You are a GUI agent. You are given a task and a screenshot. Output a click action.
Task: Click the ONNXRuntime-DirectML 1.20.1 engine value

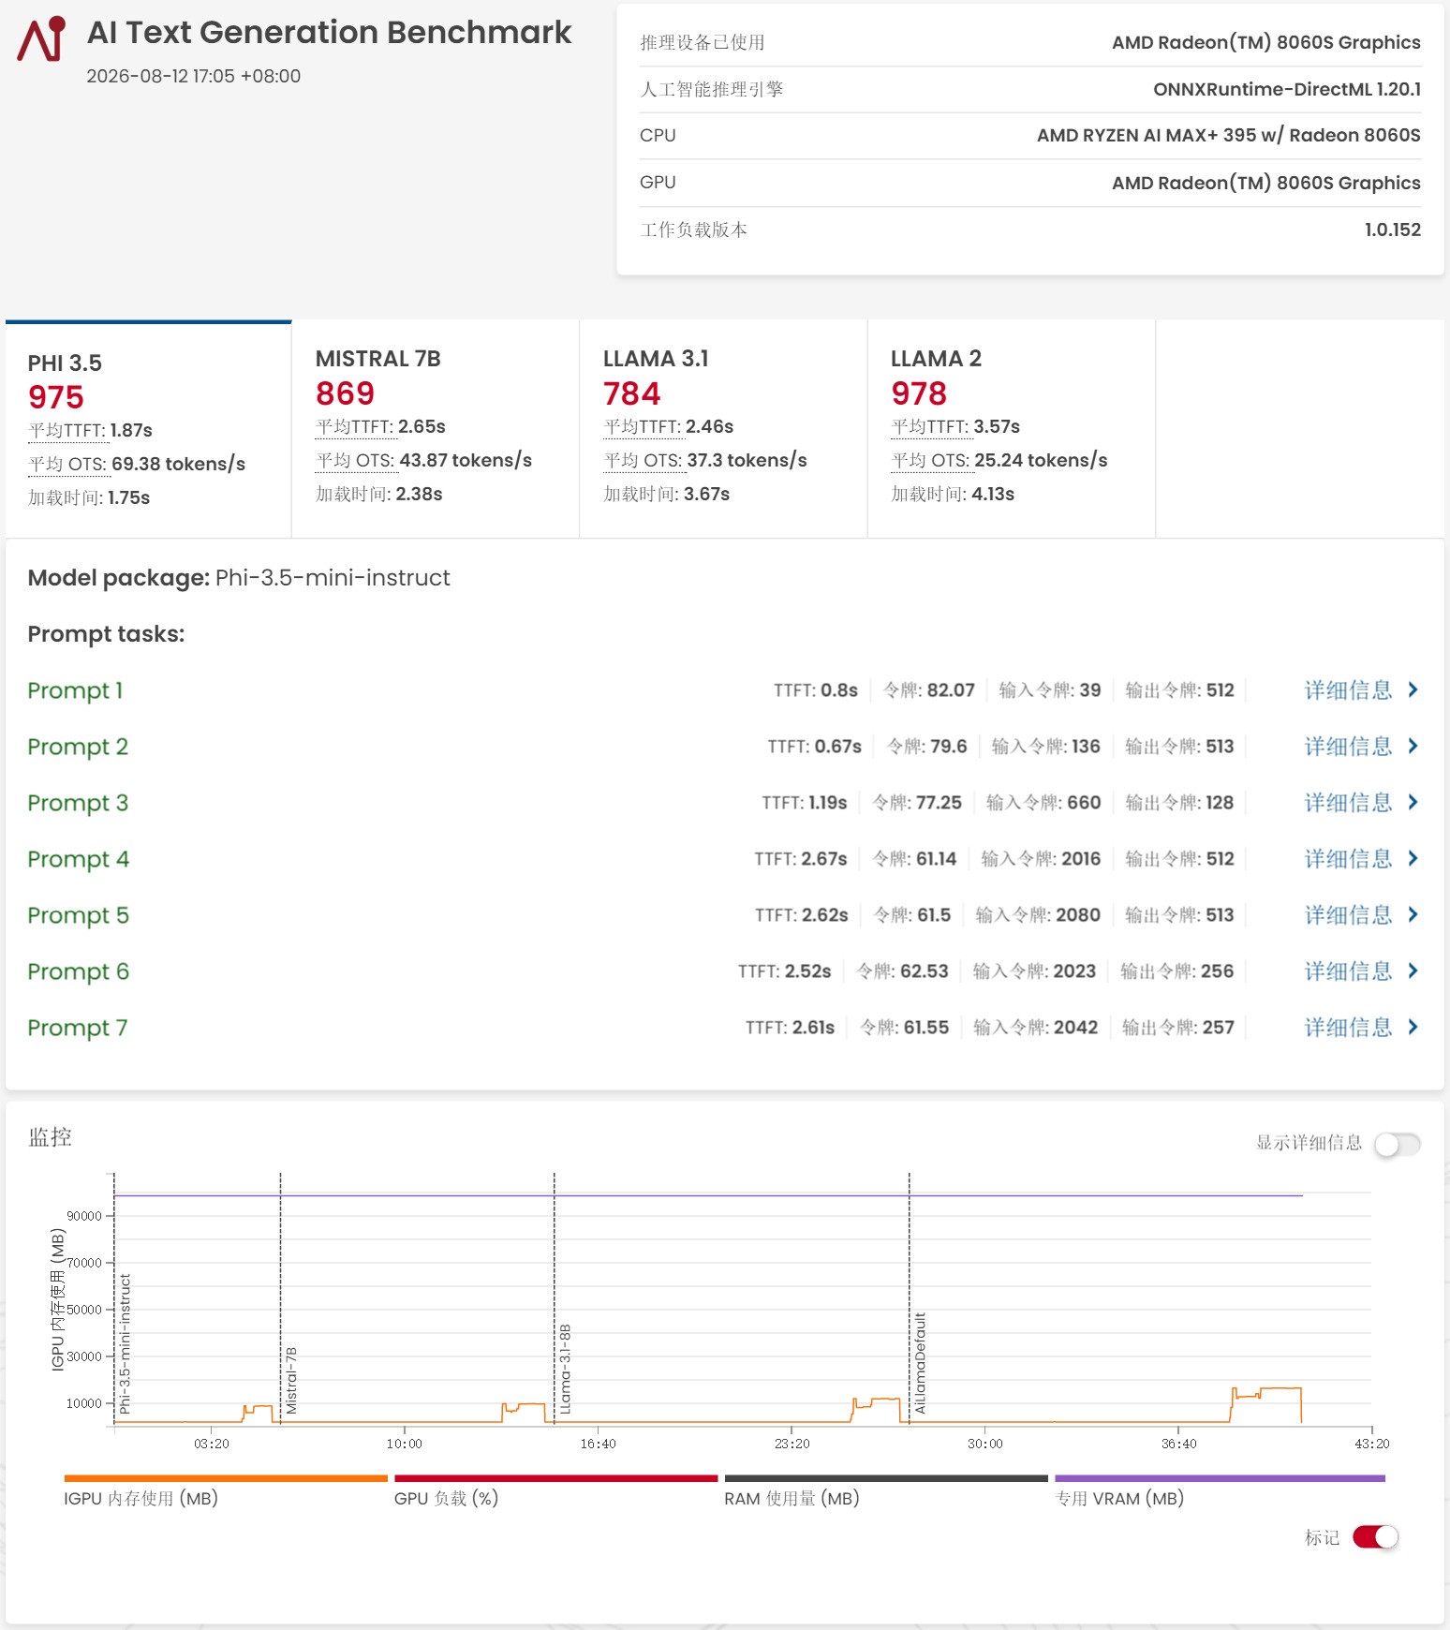click(1287, 89)
